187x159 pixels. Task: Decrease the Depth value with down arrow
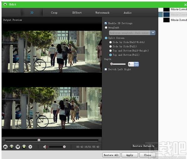pyautogui.click(x=136, y=65)
